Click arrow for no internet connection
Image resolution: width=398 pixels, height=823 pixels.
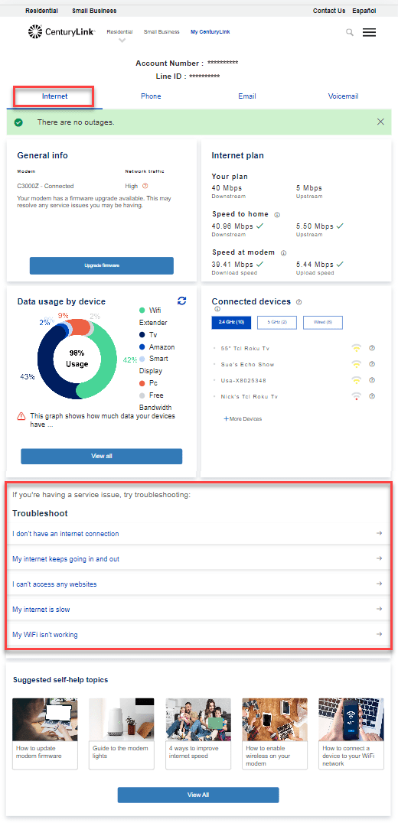click(379, 533)
